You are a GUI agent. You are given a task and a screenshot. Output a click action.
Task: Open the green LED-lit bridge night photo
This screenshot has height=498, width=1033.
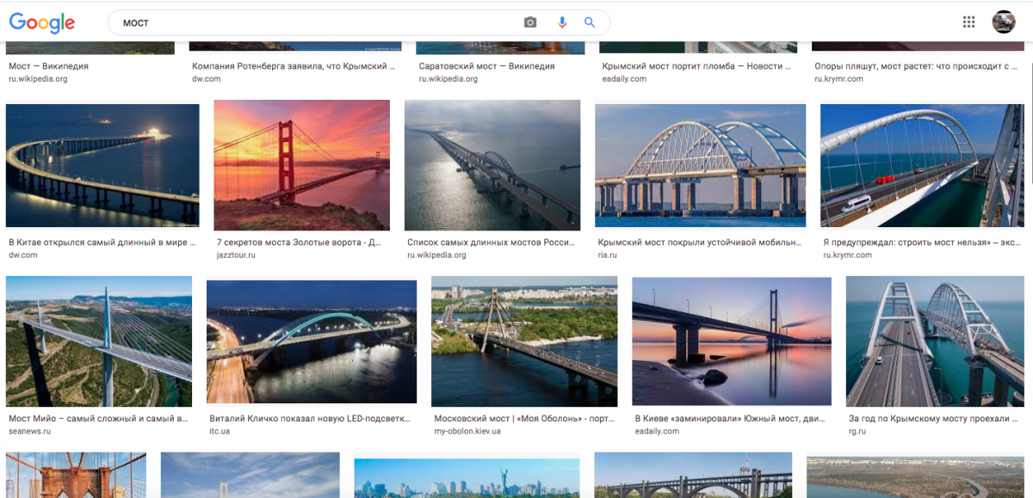[312, 341]
